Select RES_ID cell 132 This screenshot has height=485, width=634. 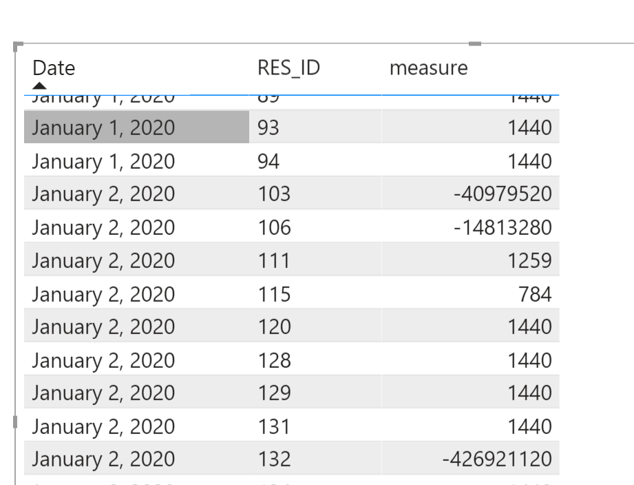pyautogui.click(x=315, y=459)
